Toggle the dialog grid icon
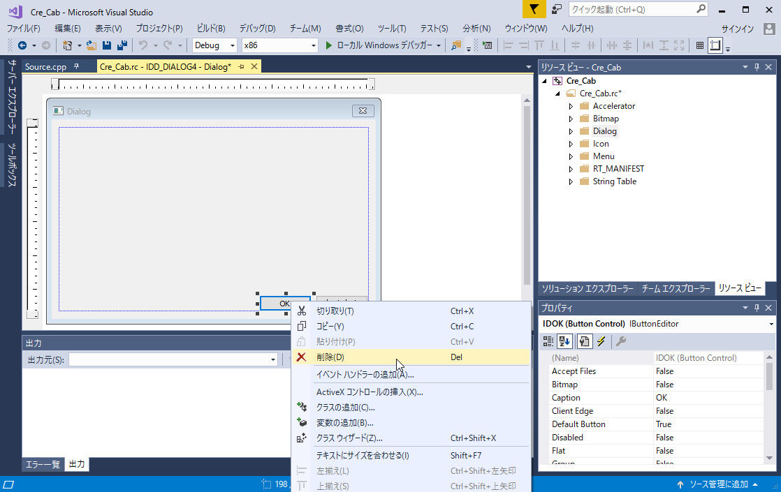 [700, 45]
